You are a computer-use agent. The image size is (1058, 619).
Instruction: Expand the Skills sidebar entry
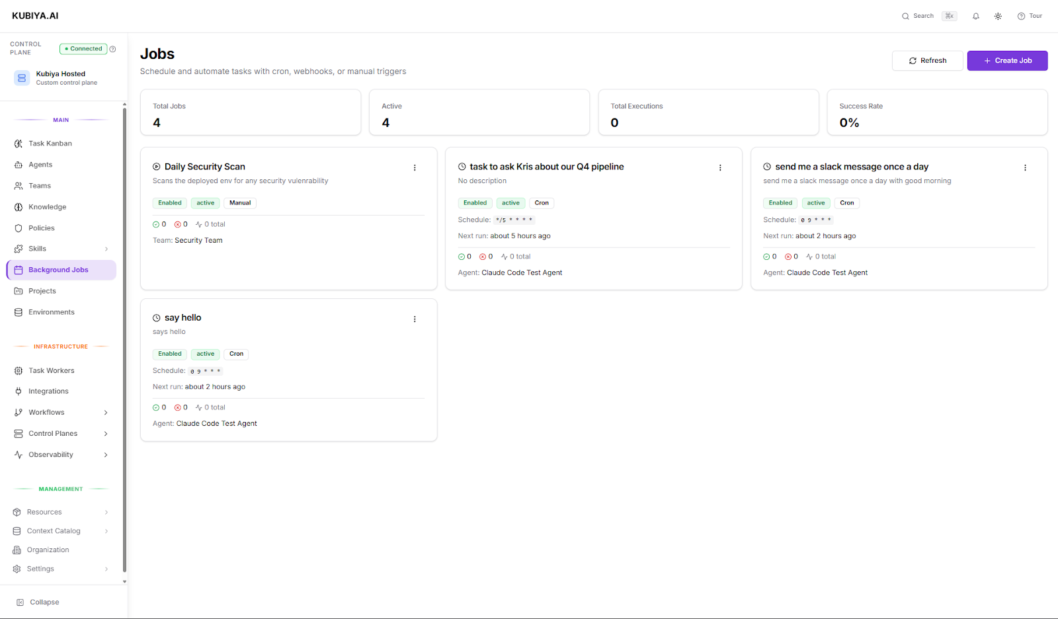click(x=106, y=249)
